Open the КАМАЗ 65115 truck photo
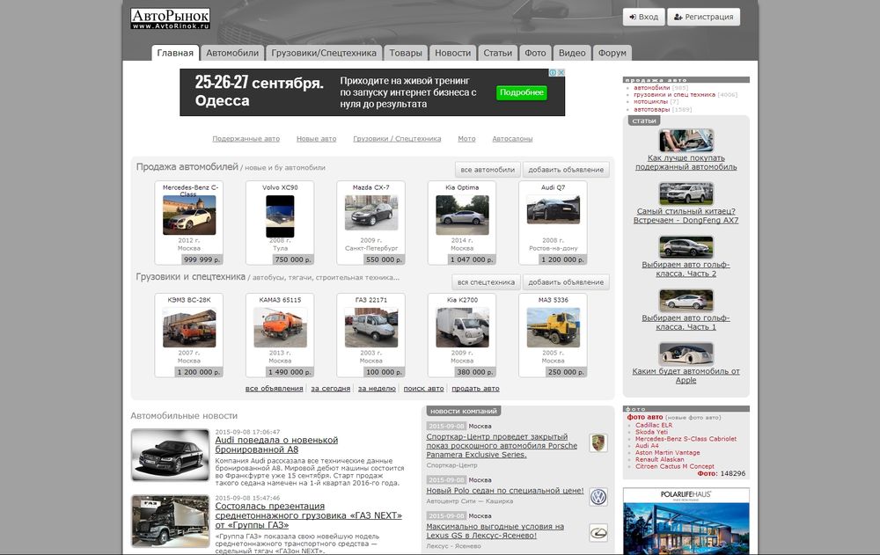 (280, 327)
